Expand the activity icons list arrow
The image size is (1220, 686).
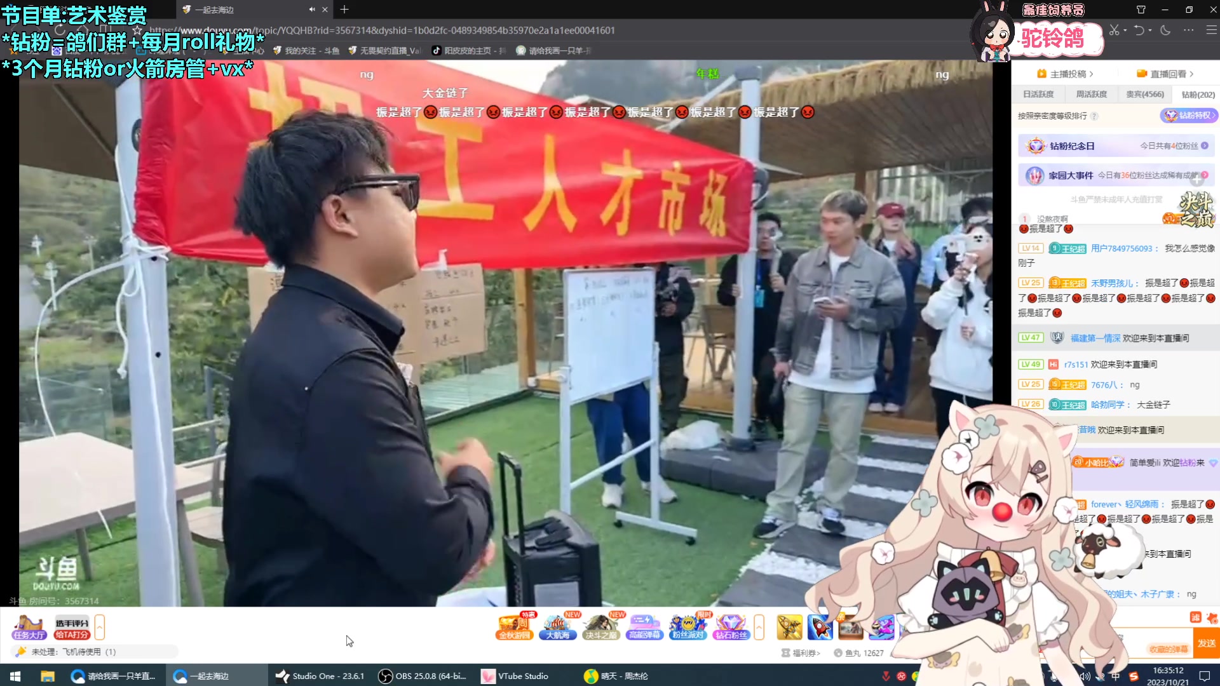(x=759, y=628)
